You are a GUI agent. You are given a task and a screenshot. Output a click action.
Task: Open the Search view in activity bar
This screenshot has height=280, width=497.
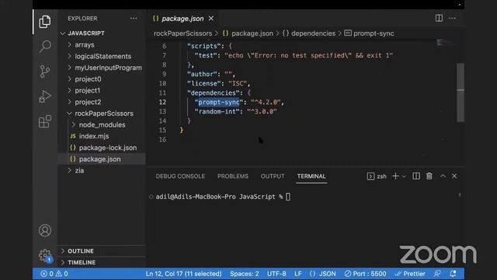45,47
